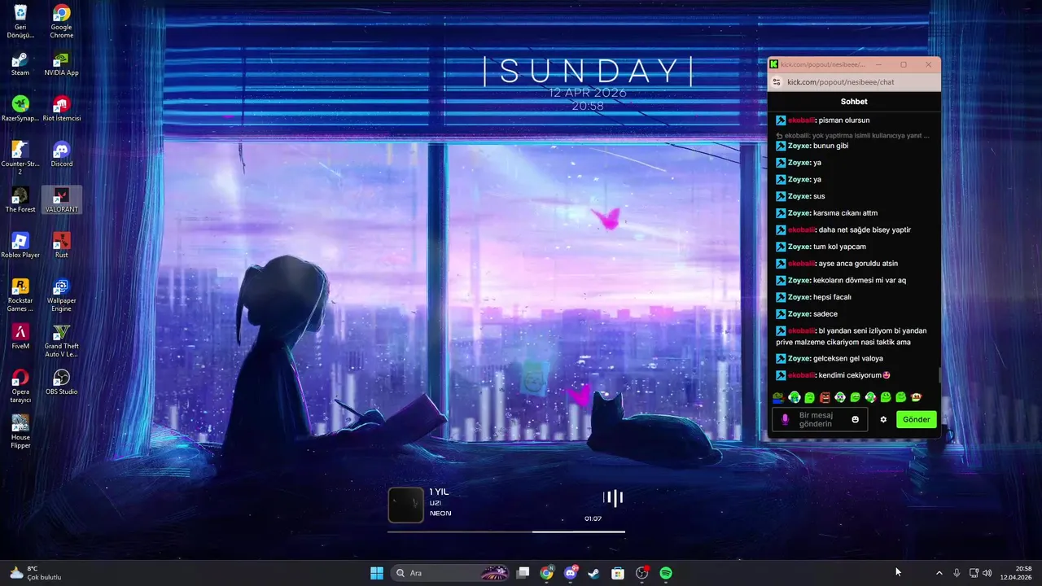Select the Steam desktop icon

[x=20, y=63]
